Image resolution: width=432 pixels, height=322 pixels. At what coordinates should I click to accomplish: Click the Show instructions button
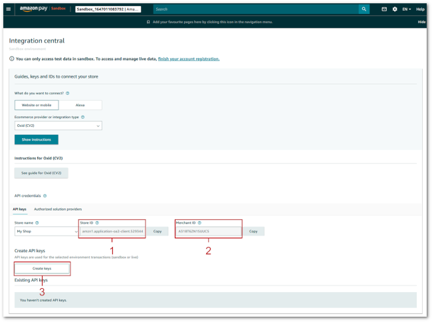tap(37, 140)
